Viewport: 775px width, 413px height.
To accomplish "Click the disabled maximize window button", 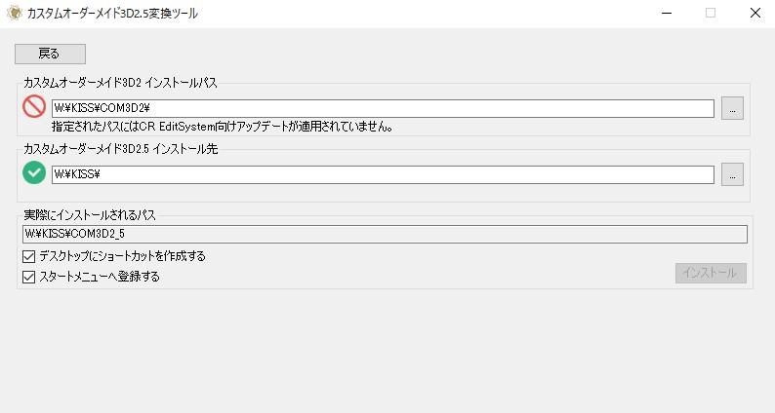I will point(711,14).
